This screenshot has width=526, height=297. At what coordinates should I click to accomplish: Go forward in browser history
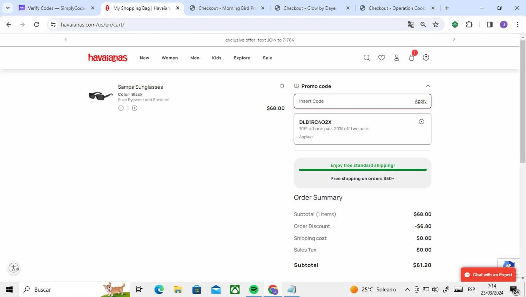pos(22,25)
